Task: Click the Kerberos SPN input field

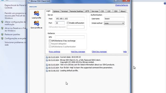Action: point(70,37)
